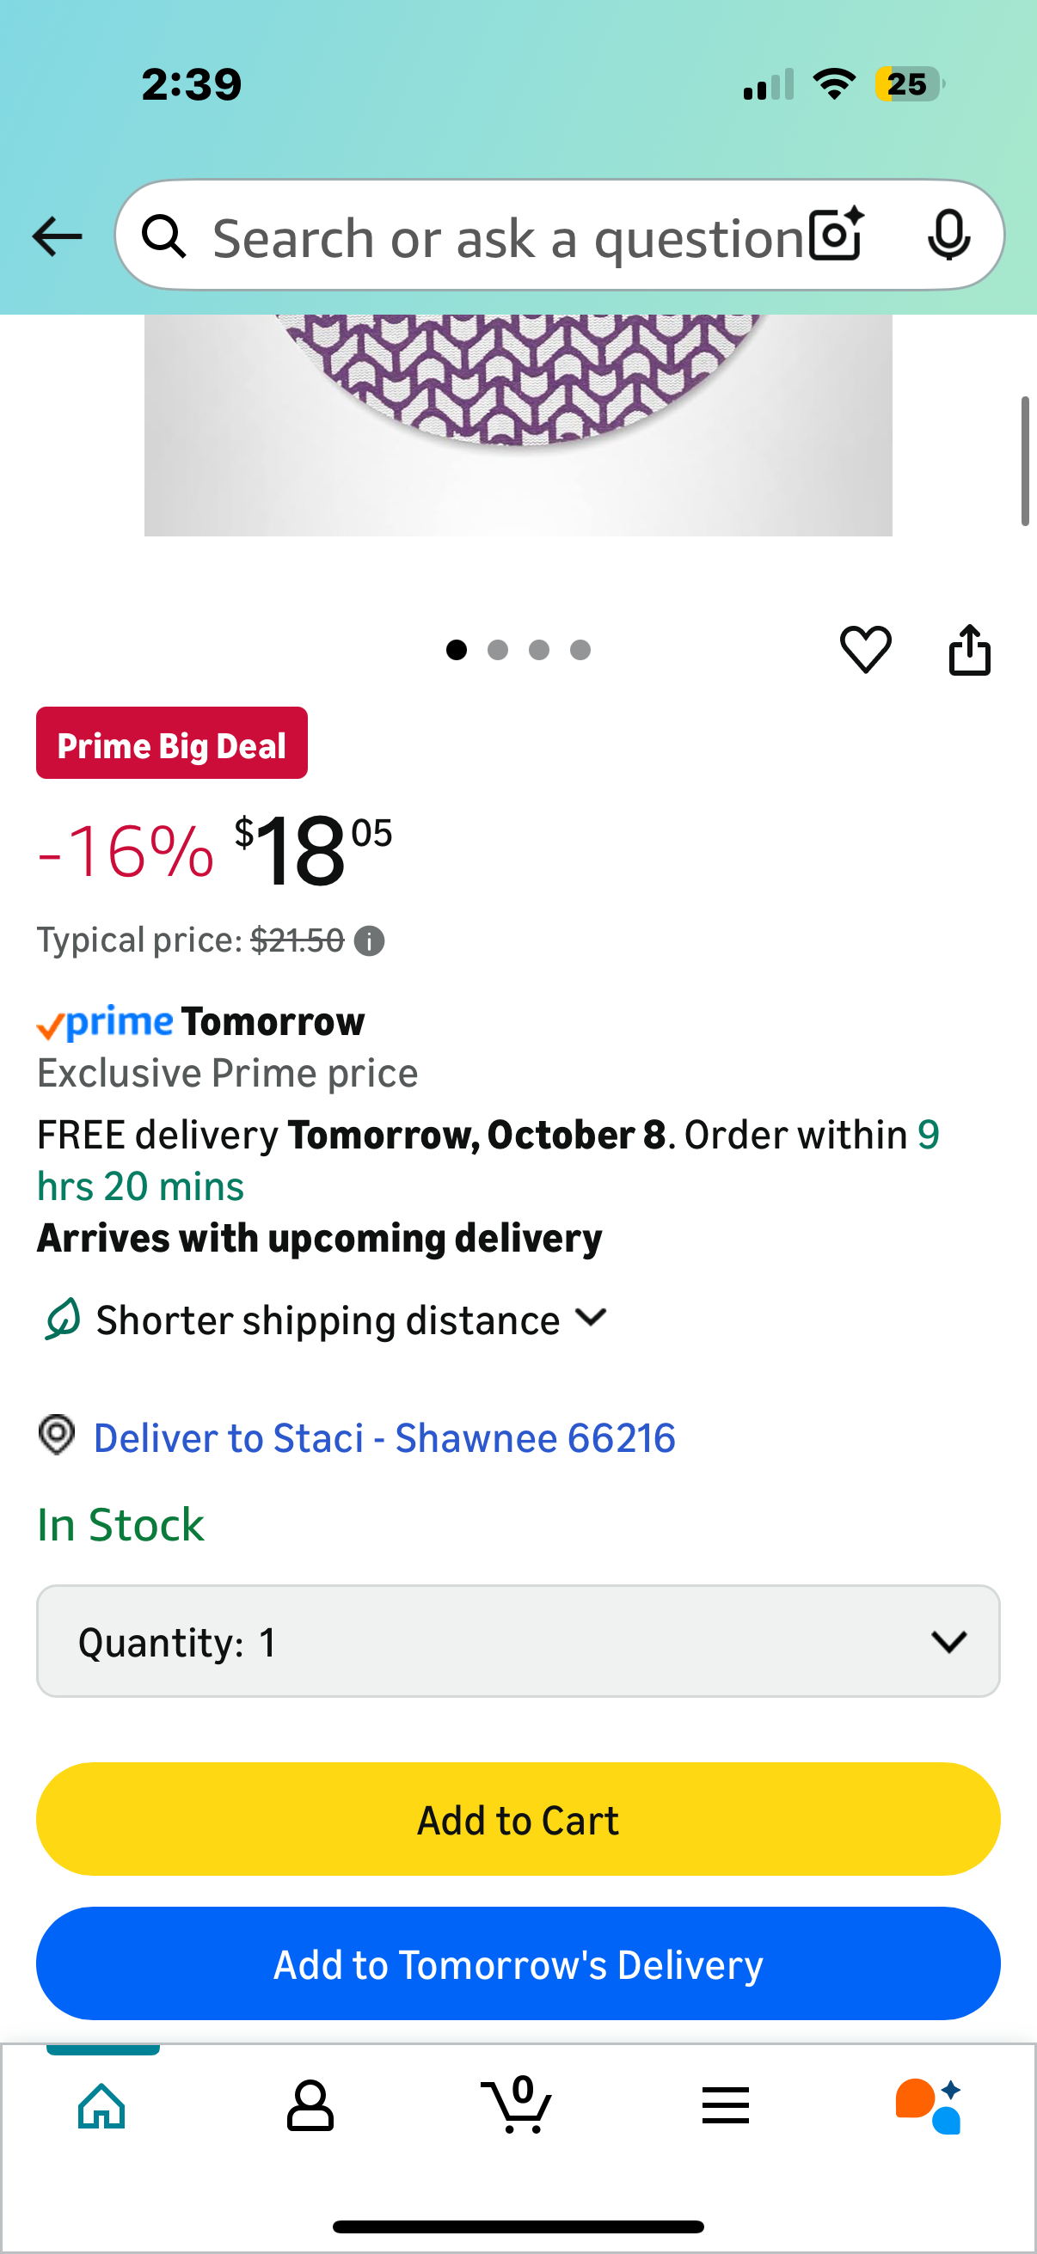Open the cart icon
This screenshot has width=1037, height=2254.
(x=518, y=2105)
